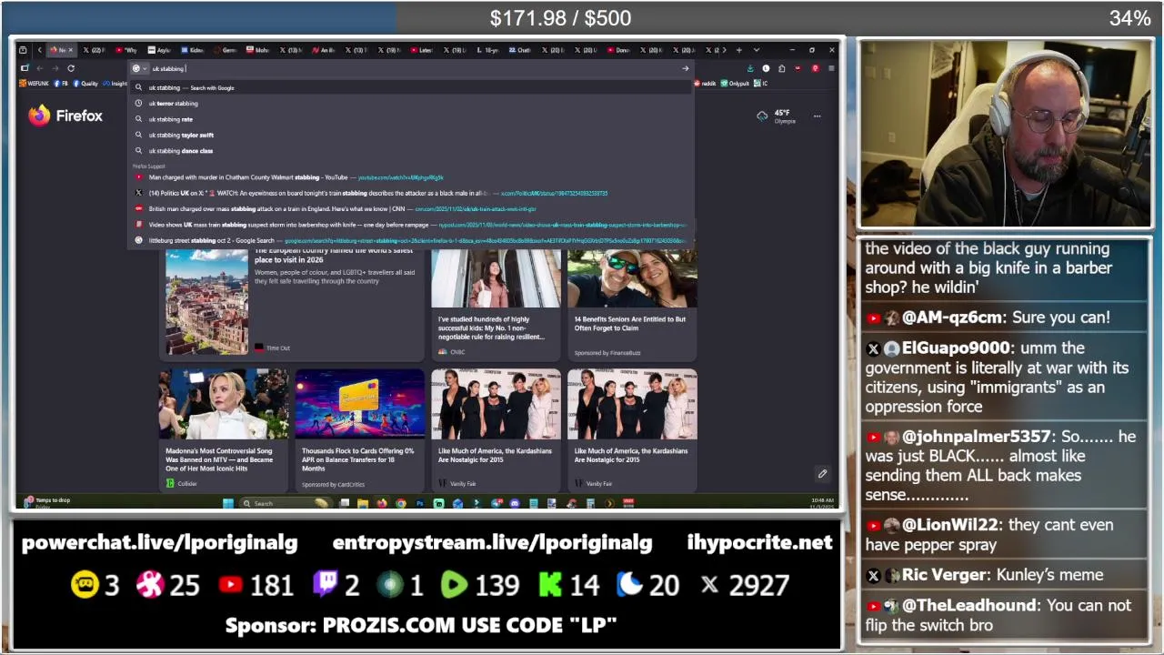
Task: Open Firefox from the taskbar
Action: [x=382, y=503]
